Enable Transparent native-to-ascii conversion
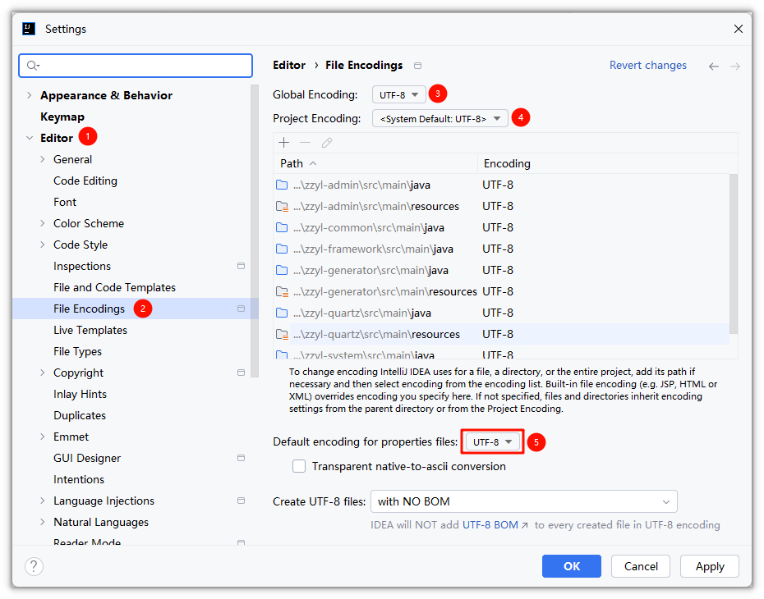Screen dimensions: 764x599 point(299,466)
